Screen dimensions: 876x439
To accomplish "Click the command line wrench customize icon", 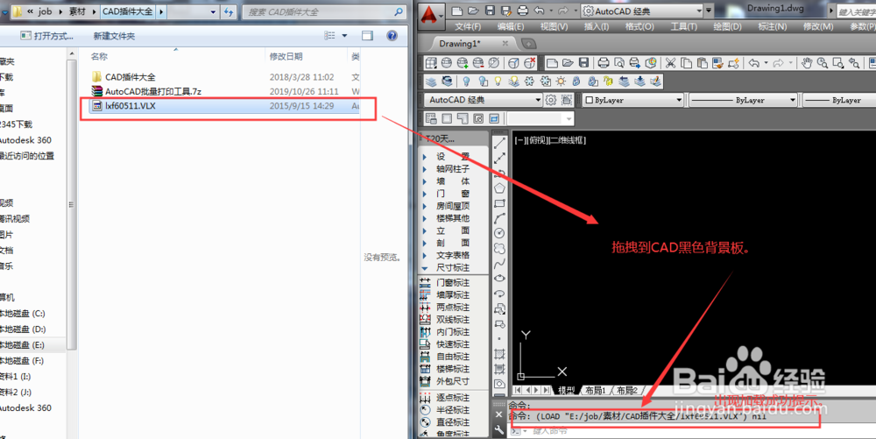I will click(499, 429).
